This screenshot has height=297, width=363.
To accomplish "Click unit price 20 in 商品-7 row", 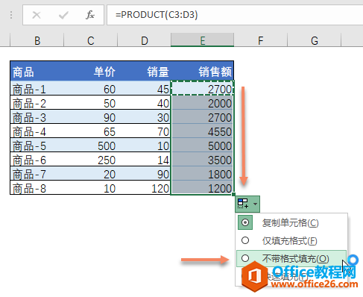I will pyautogui.click(x=91, y=173).
